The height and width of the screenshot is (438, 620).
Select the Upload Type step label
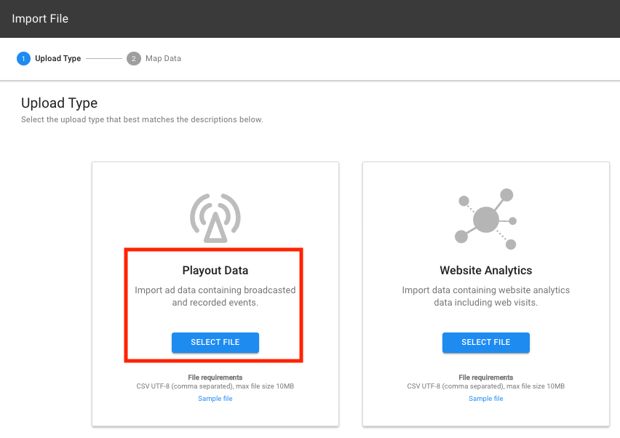[x=57, y=58]
